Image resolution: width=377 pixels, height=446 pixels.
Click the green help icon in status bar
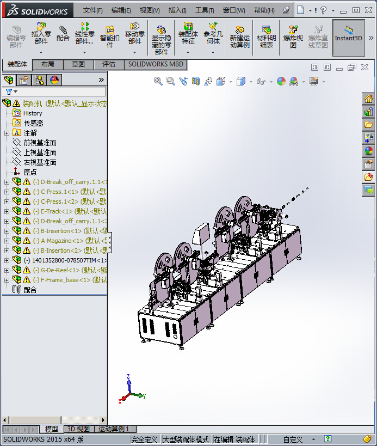pyautogui.click(x=327, y=439)
